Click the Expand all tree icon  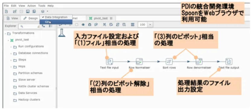tap(43, 26)
